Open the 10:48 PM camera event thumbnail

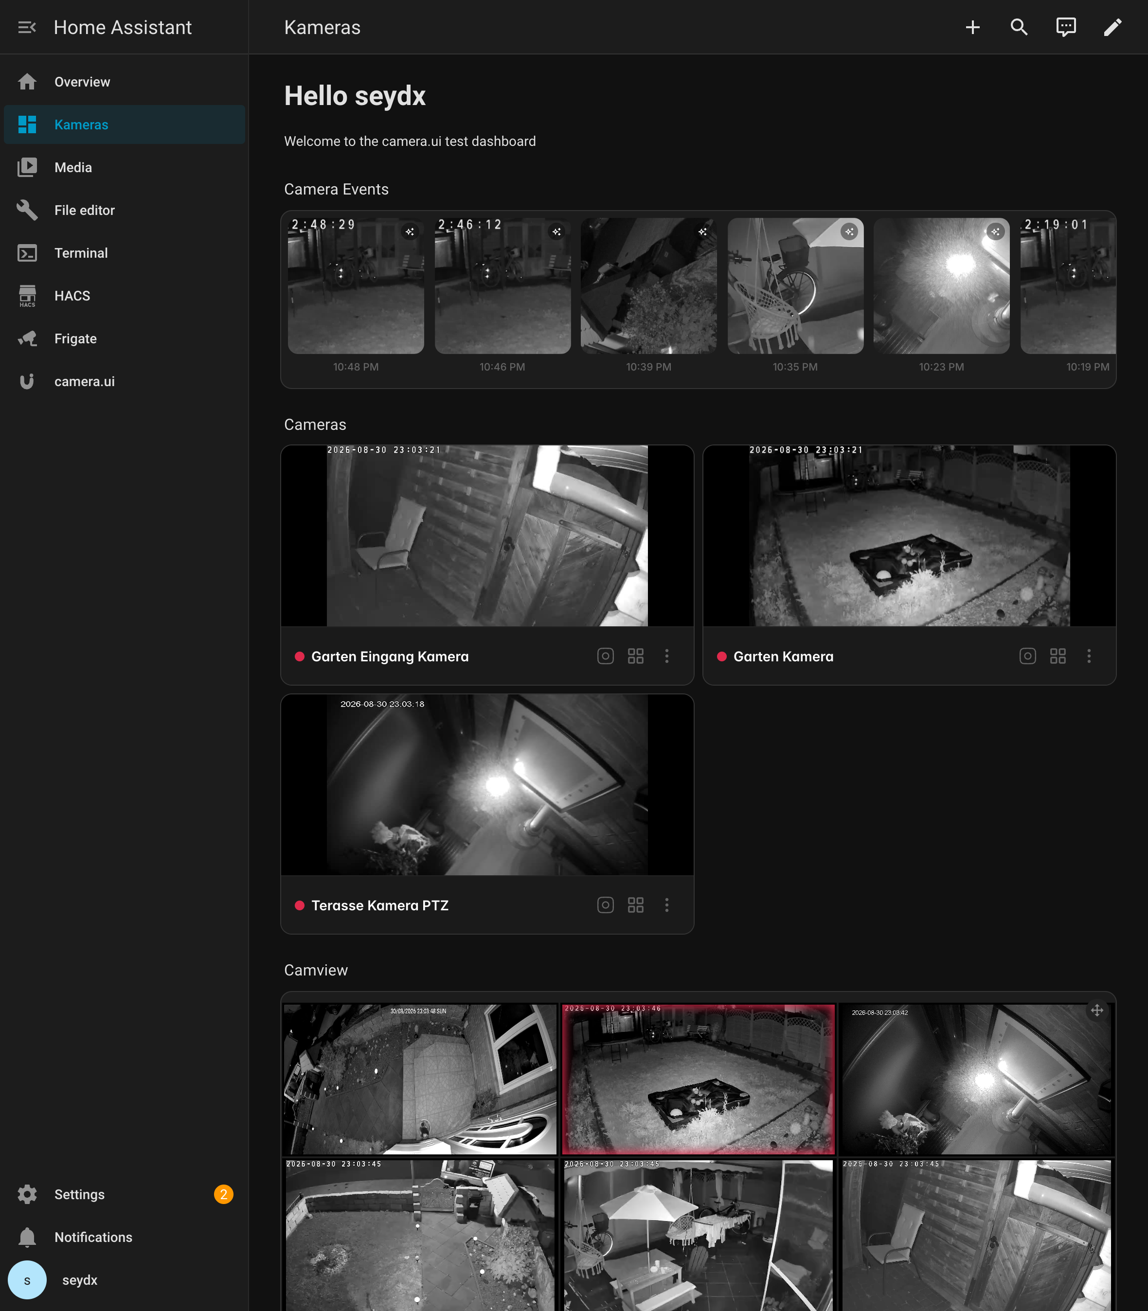click(x=356, y=286)
